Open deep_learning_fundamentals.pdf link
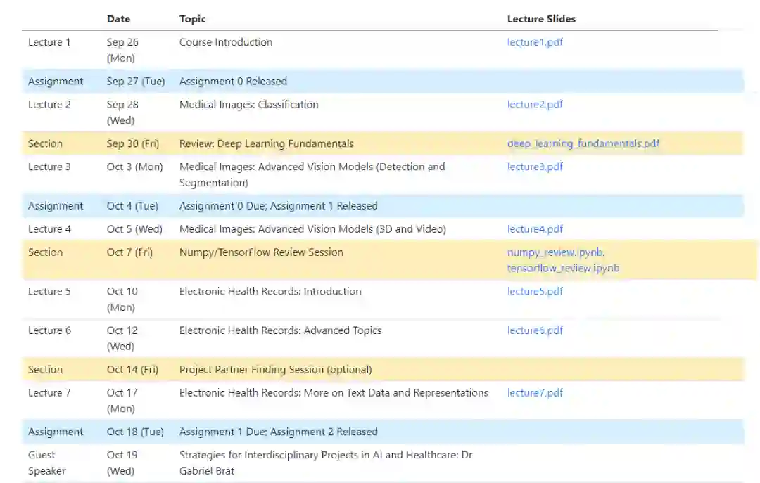 (x=583, y=144)
